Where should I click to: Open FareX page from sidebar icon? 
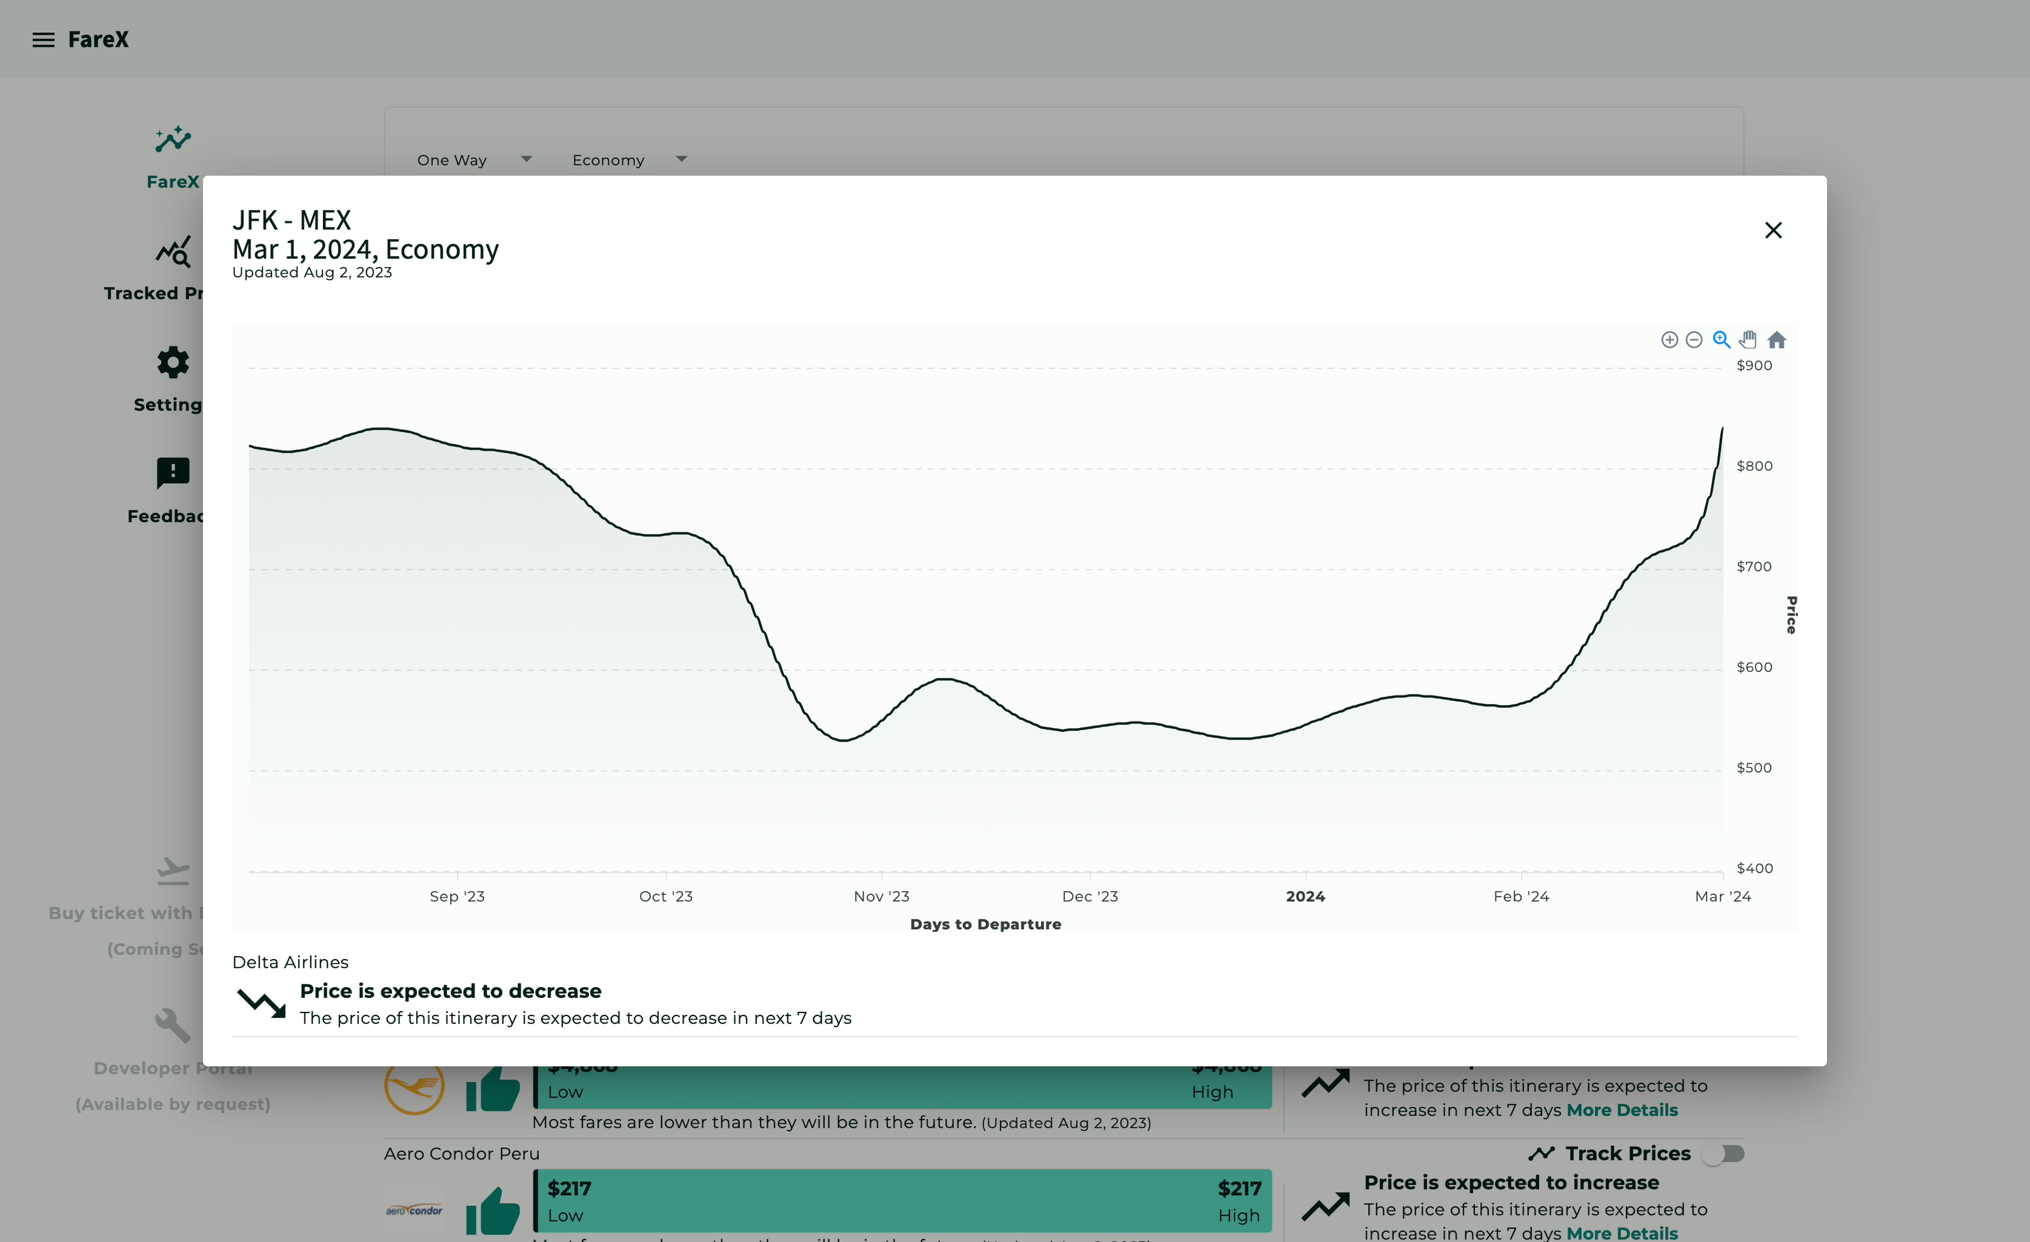(172, 140)
